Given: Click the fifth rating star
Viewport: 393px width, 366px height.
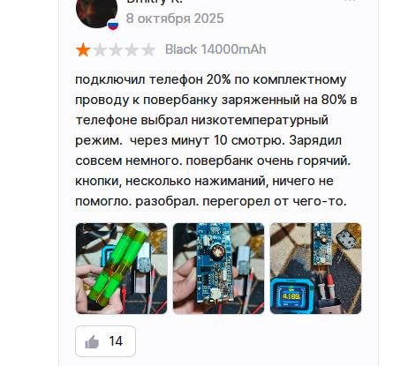Looking at the screenshot, I should pos(148,49).
